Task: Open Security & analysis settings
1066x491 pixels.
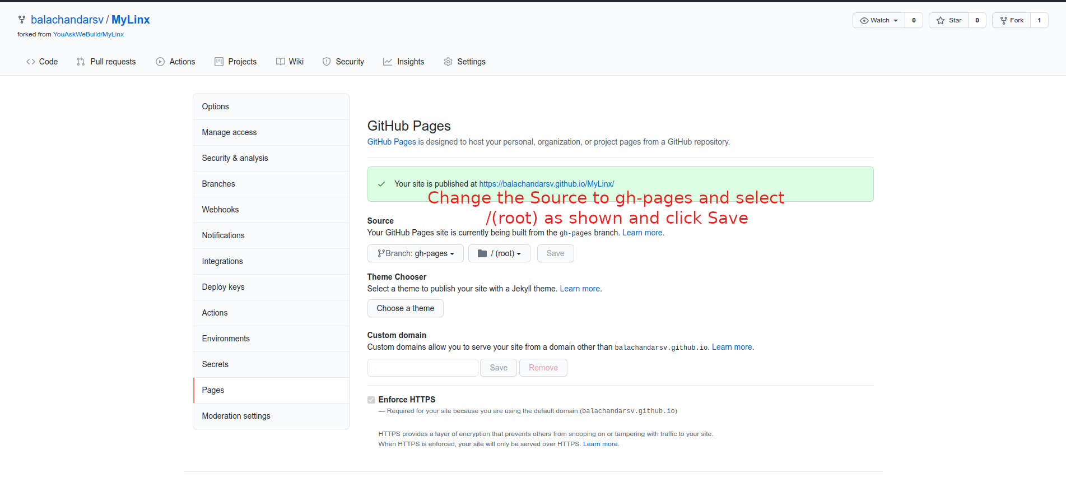Action: [x=271, y=158]
